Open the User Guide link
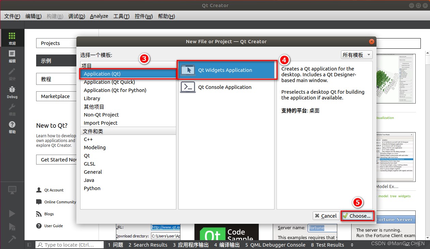The height and width of the screenshot is (249, 430). [54, 226]
